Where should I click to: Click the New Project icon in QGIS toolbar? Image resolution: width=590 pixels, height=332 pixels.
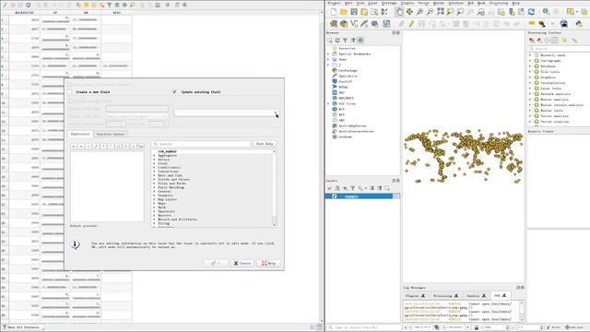(334, 12)
